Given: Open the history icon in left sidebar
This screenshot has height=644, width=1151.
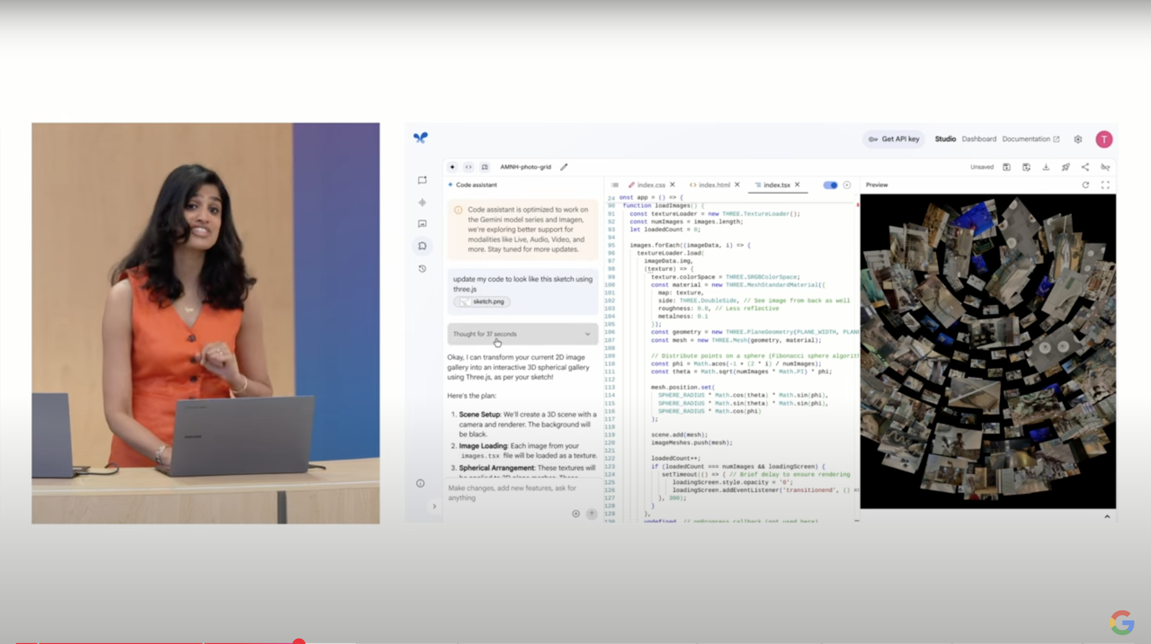Looking at the screenshot, I should click(x=422, y=269).
